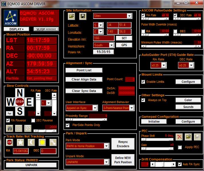Click the UNPARK button
Image resolution: width=204 pixels, height=171 pixels.
point(31,165)
